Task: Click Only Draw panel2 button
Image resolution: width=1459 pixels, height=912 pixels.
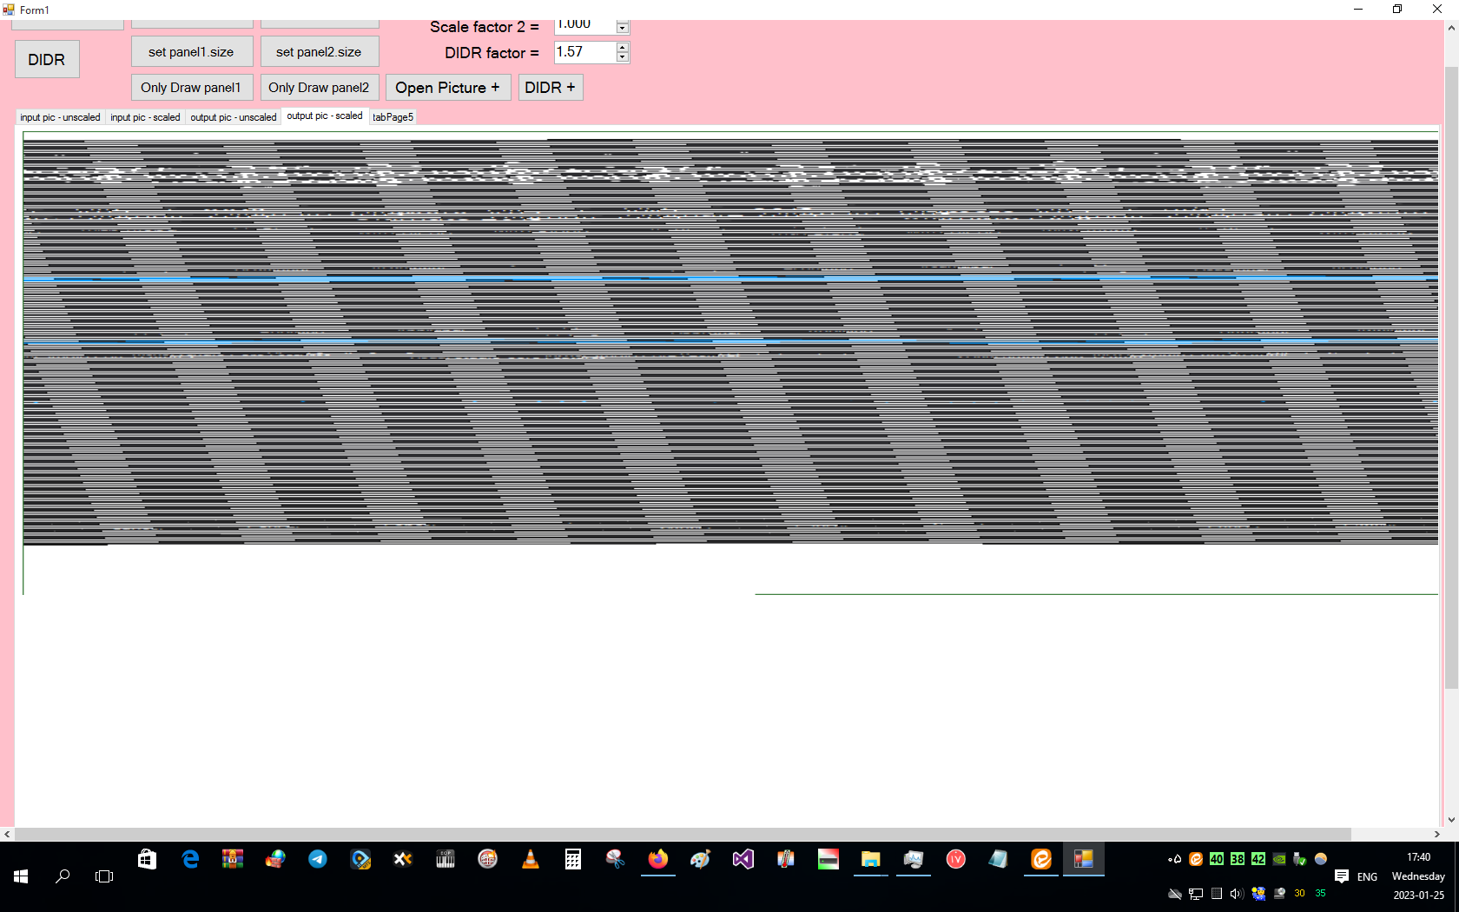Action: [x=320, y=88]
